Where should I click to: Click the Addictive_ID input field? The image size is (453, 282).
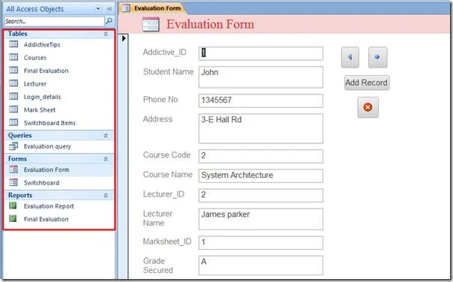(260, 53)
